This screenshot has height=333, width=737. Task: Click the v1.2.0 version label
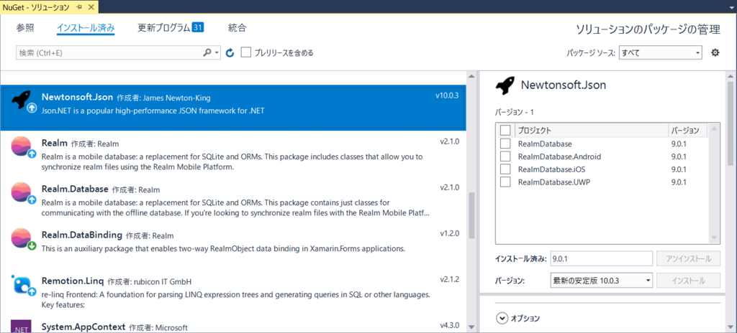(450, 233)
